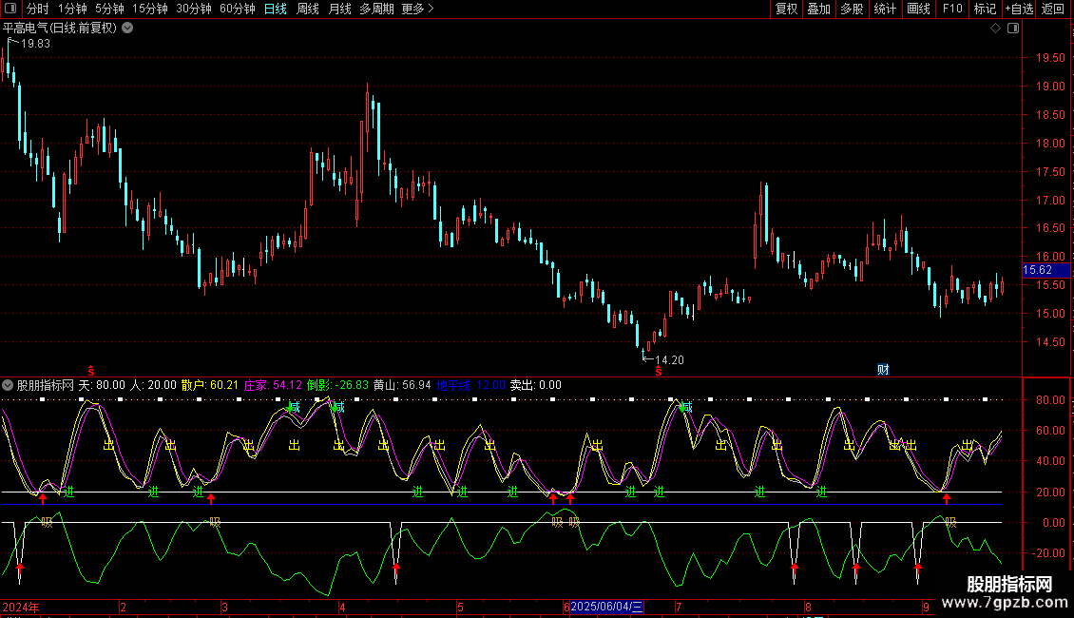Open the 复权 adjustment menu
Viewport: 1074px width, 618px height.
(x=786, y=9)
